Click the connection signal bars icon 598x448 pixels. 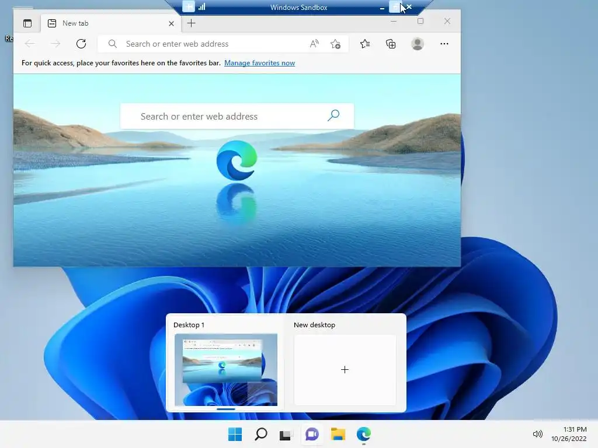coord(201,7)
